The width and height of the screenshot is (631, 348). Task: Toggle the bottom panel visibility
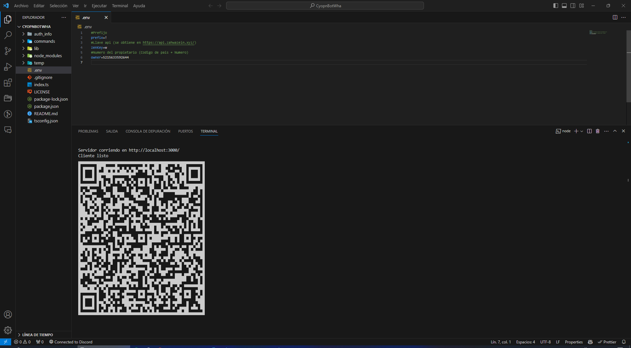564,6
